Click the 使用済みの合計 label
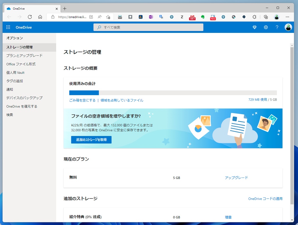 coord(82,84)
